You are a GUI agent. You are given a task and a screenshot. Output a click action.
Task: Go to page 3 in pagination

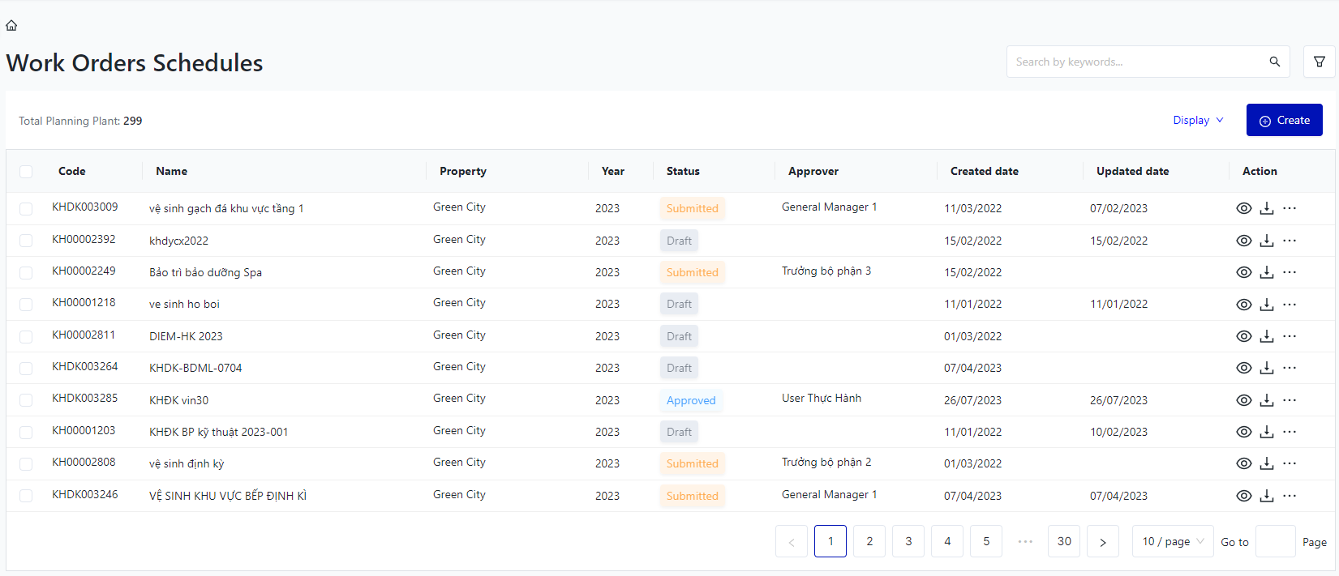tap(908, 541)
